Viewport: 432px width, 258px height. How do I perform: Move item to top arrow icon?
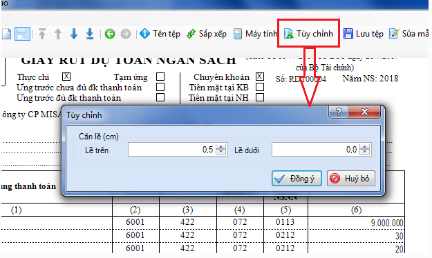click(x=42, y=34)
